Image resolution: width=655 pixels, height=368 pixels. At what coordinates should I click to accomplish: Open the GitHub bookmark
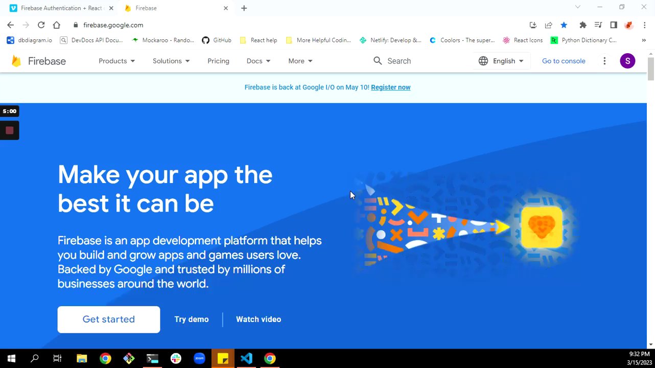tap(217, 40)
